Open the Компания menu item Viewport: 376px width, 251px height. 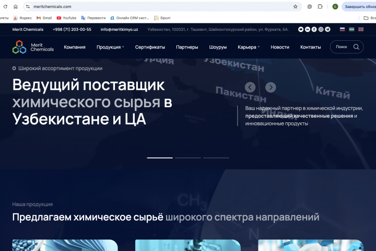(75, 47)
